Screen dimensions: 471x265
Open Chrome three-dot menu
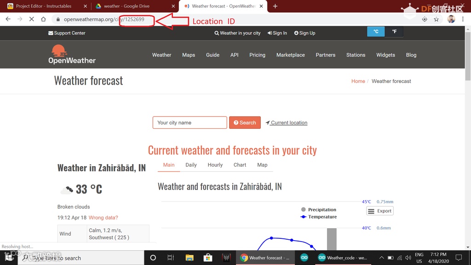pyautogui.click(x=463, y=19)
